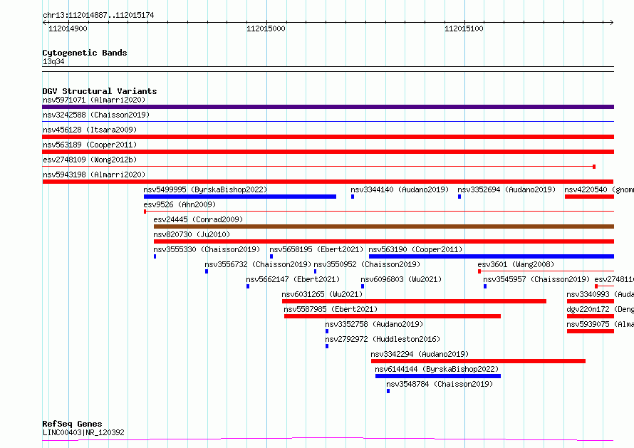Click the 13q34 cytogenetic band label
634x448 pixels.
coord(53,61)
